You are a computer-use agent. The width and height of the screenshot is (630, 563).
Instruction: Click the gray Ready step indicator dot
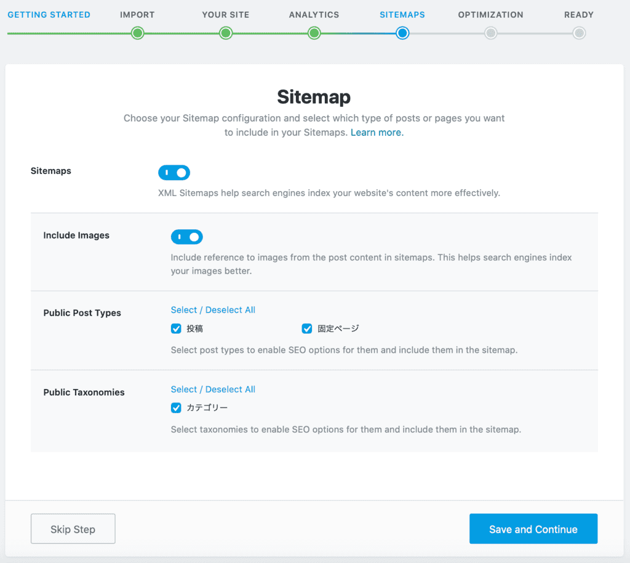[x=579, y=33]
